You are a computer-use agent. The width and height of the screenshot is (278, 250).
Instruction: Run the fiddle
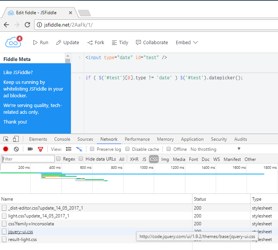[x=41, y=42]
